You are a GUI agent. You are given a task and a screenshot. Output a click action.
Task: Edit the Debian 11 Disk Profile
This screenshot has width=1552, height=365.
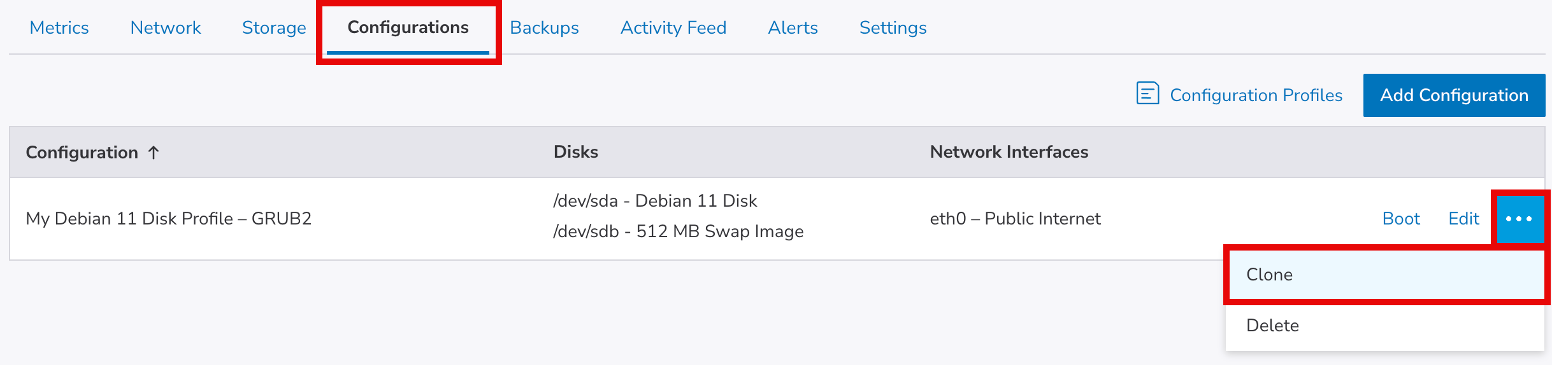tap(1463, 219)
